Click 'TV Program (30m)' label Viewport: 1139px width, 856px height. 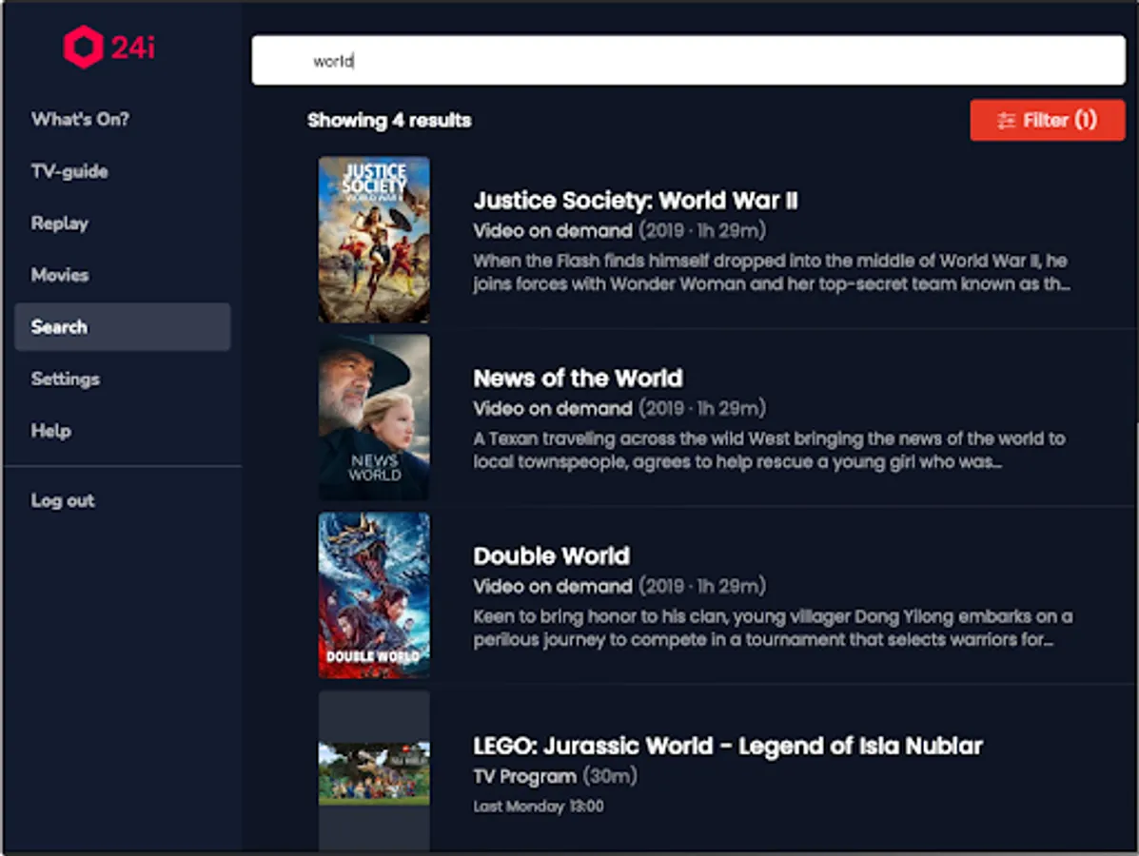(555, 777)
